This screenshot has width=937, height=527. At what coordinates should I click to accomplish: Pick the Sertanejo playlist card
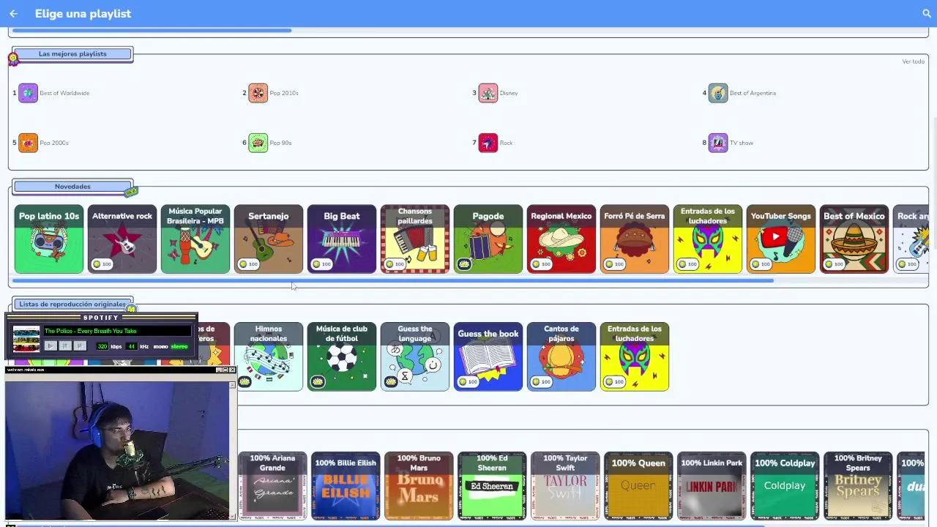(x=269, y=239)
